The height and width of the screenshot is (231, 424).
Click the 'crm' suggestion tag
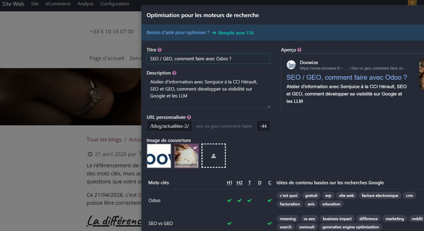409,196
